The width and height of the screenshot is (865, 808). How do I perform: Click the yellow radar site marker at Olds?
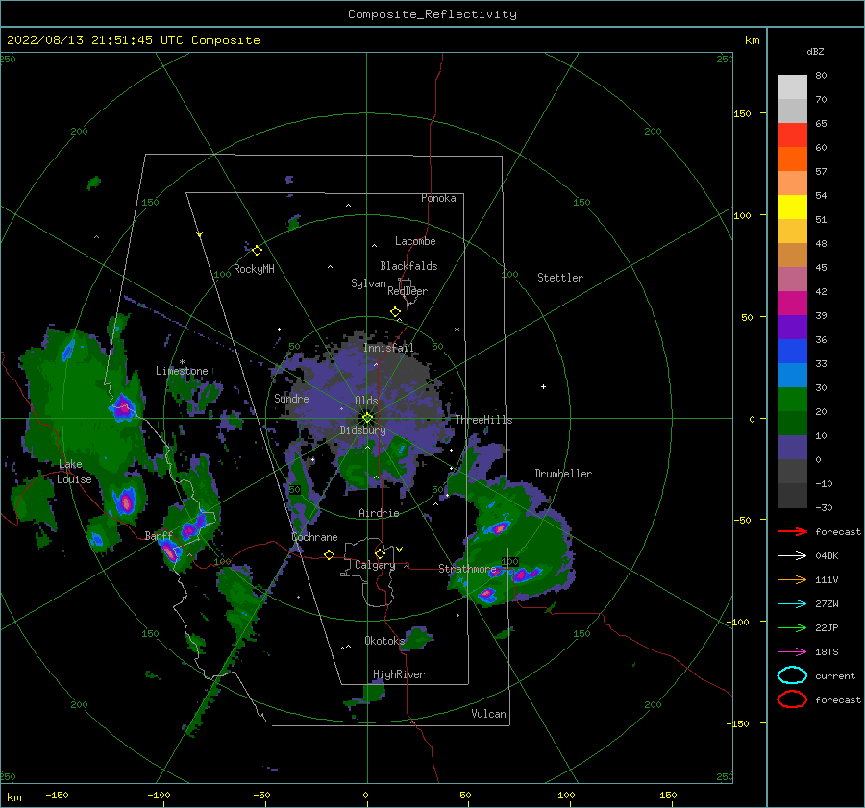pos(367,418)
